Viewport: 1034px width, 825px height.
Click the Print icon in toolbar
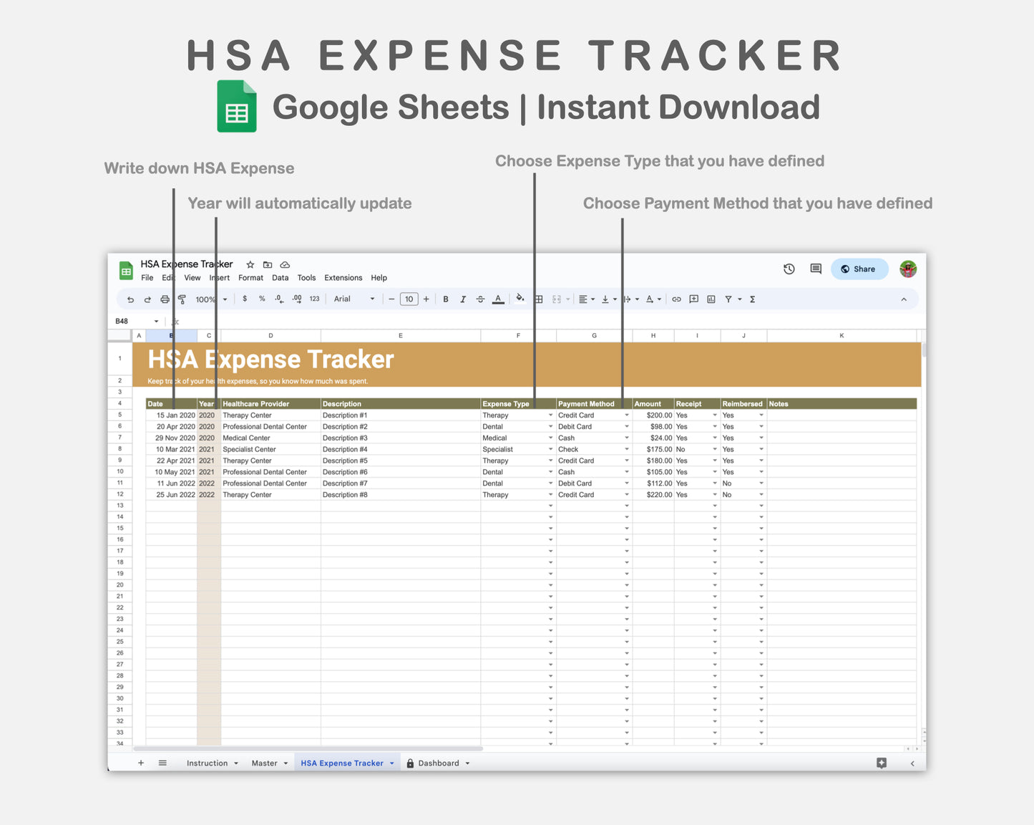(164, 299)
